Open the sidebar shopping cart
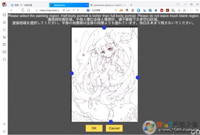This screenshot has width=200, height=135. (x=4, y=37)
